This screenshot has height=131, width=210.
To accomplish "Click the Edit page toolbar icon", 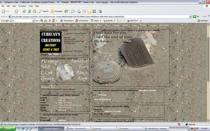I will 84,11.
